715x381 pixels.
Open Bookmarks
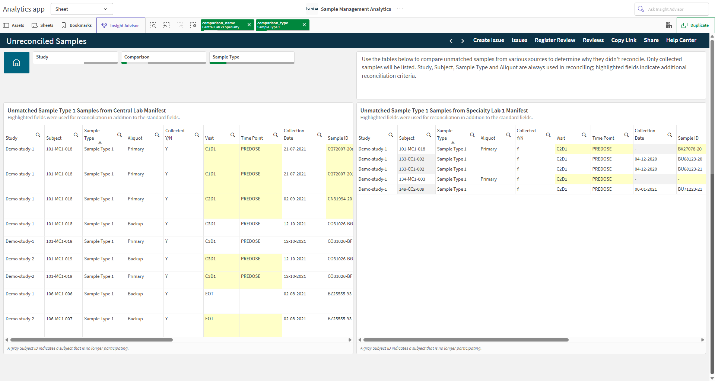(x=76, y=25)
